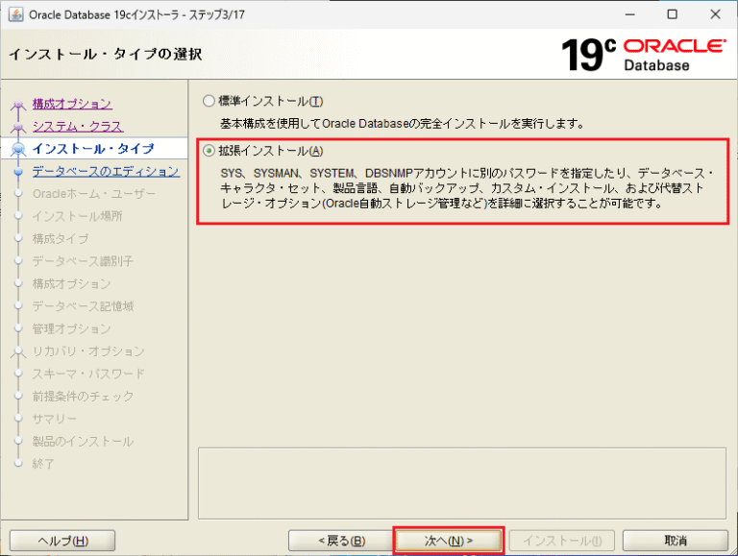Select the 拡張インストール radio button
Image resolution: width=738 pixels, height=556 pixels.
tap(209, 151)
